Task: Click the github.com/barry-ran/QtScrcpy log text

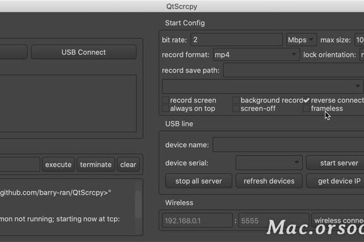Action: [x=56, y=193]
